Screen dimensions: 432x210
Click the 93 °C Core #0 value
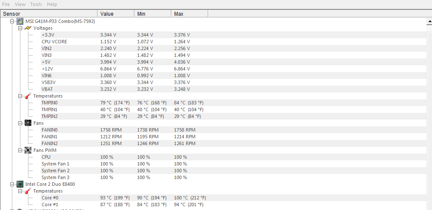(x=115, y=198)
